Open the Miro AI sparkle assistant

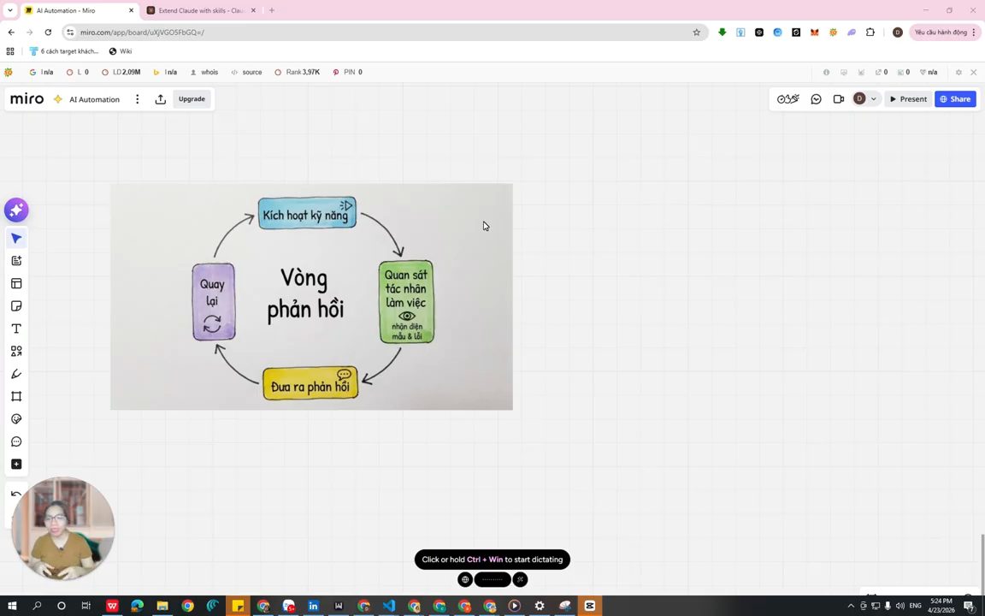click(16, 210)
